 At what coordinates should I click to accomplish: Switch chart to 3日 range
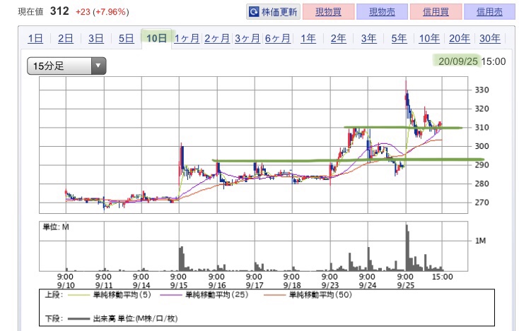pos(96,38)
